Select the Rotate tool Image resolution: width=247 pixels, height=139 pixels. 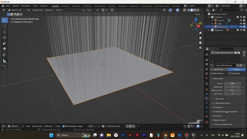tap(5, 37)
